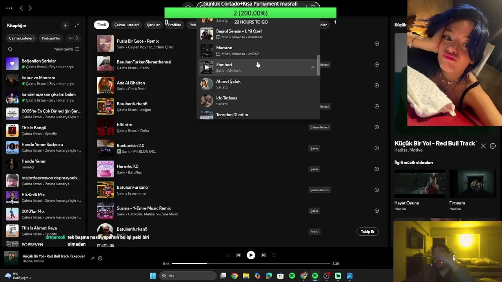Image resolution: width=502 pixels, height=282 pixels.
Task: Play Zemheri from search suggestions
Action: point(207,67)
